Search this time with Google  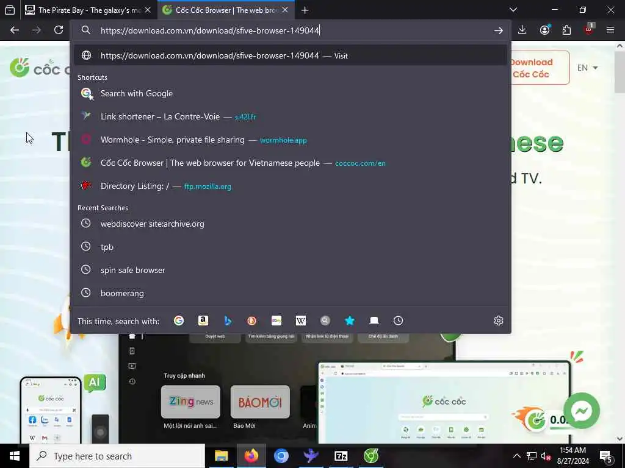tap(179, 321)
